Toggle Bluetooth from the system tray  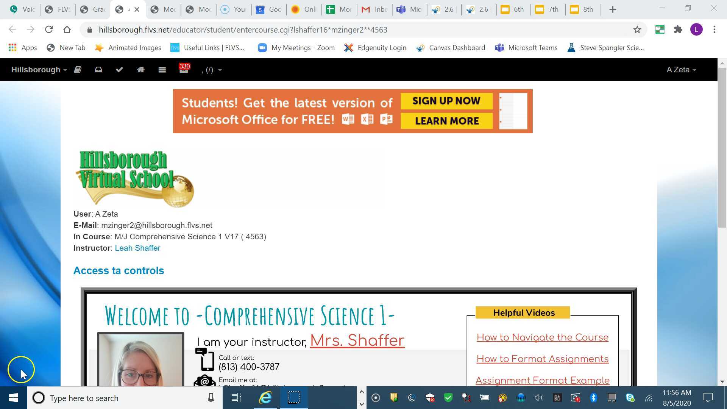(x=593, y=398)
